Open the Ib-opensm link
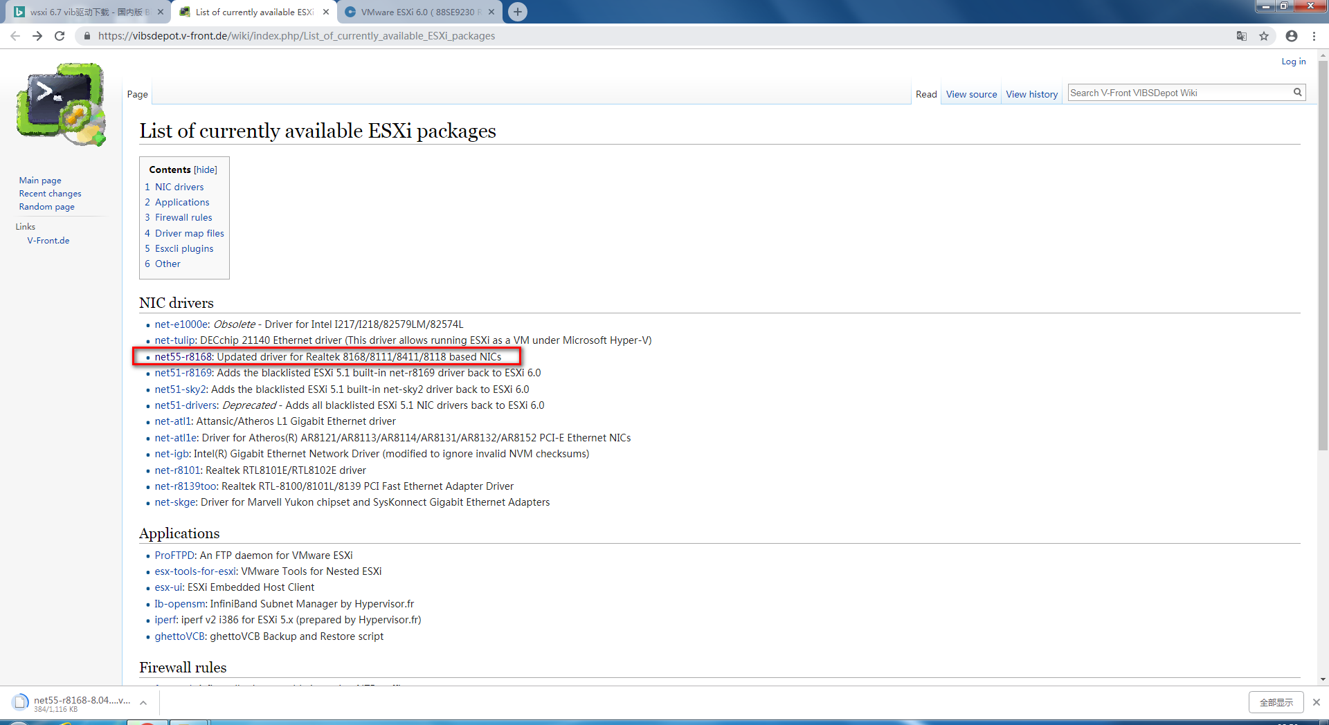 click(180, 604)
